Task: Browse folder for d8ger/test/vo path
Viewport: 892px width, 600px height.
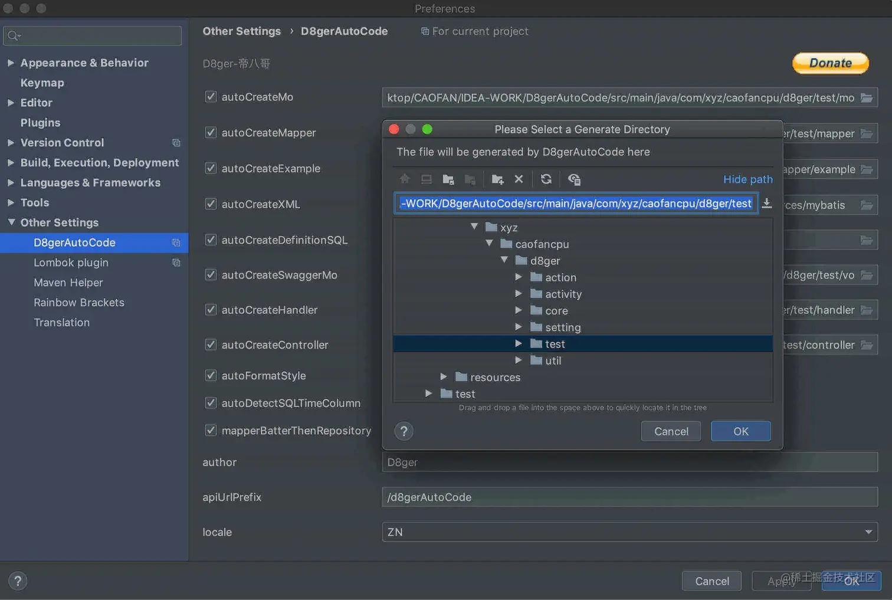Action: click(x=866, y=275)
